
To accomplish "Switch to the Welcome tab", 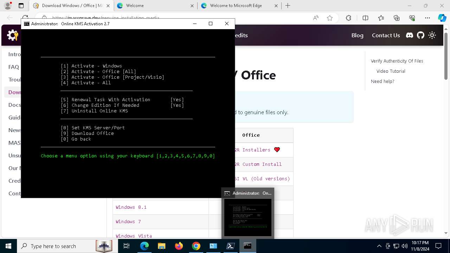I will (x=155, y=6).
